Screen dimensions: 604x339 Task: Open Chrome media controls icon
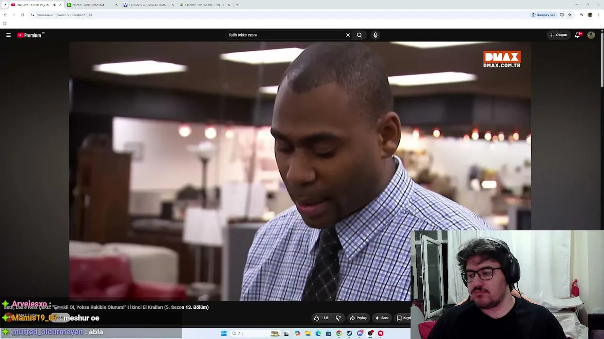pyautogui.click(x=581, y=15)
